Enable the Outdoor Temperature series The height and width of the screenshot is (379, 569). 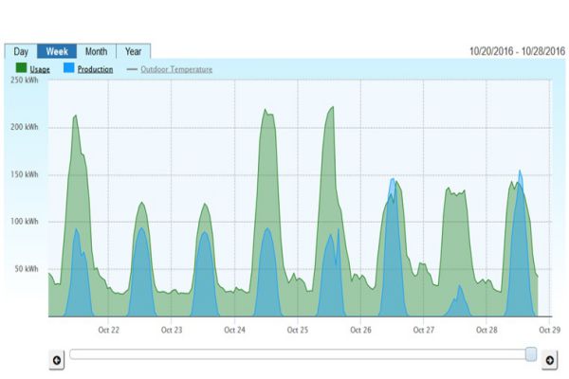click(176, 69)
